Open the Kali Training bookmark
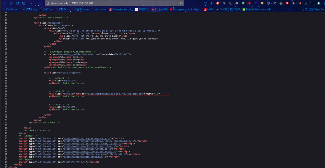The image size is (325, 168). (x=28, y=9)
